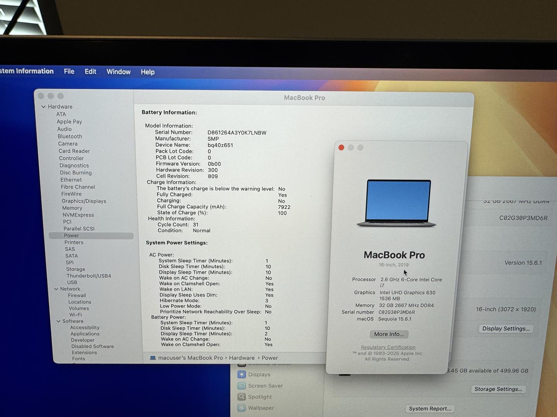Open Wallpaper icon in System Settings
Viewport: 557px width, 417px height.
(x=242, y=407)
